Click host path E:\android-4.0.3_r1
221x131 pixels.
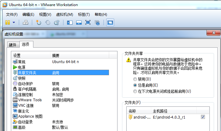169,117
